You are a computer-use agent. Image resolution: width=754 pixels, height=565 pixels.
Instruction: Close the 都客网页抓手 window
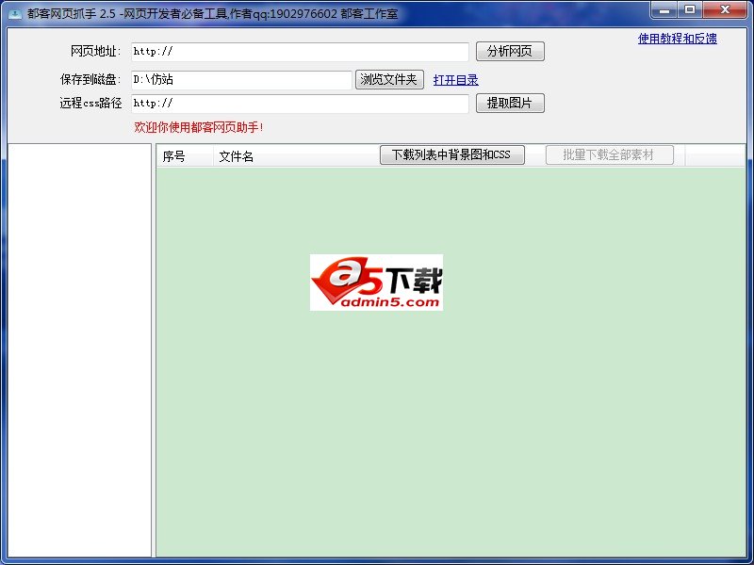(725, 10)
